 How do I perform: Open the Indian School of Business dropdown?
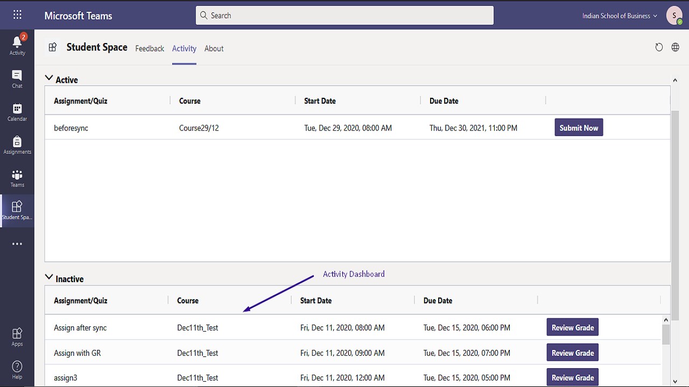pos(620,16)
